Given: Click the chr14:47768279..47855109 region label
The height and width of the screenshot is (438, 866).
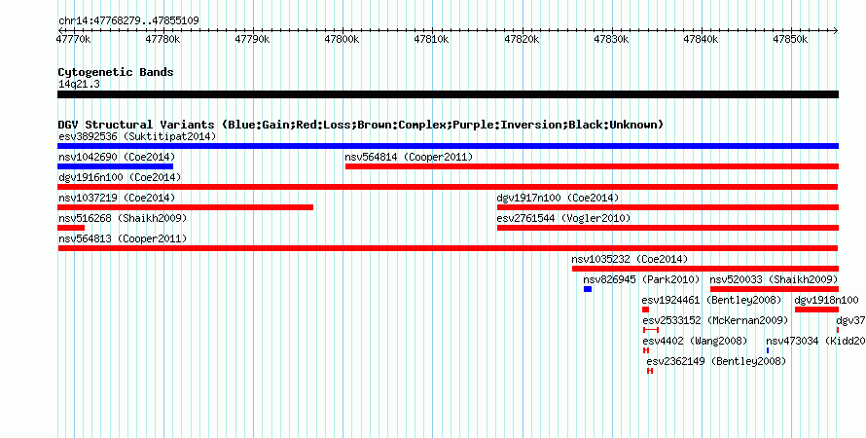Looking at the screenshot, I should (128, 21).
